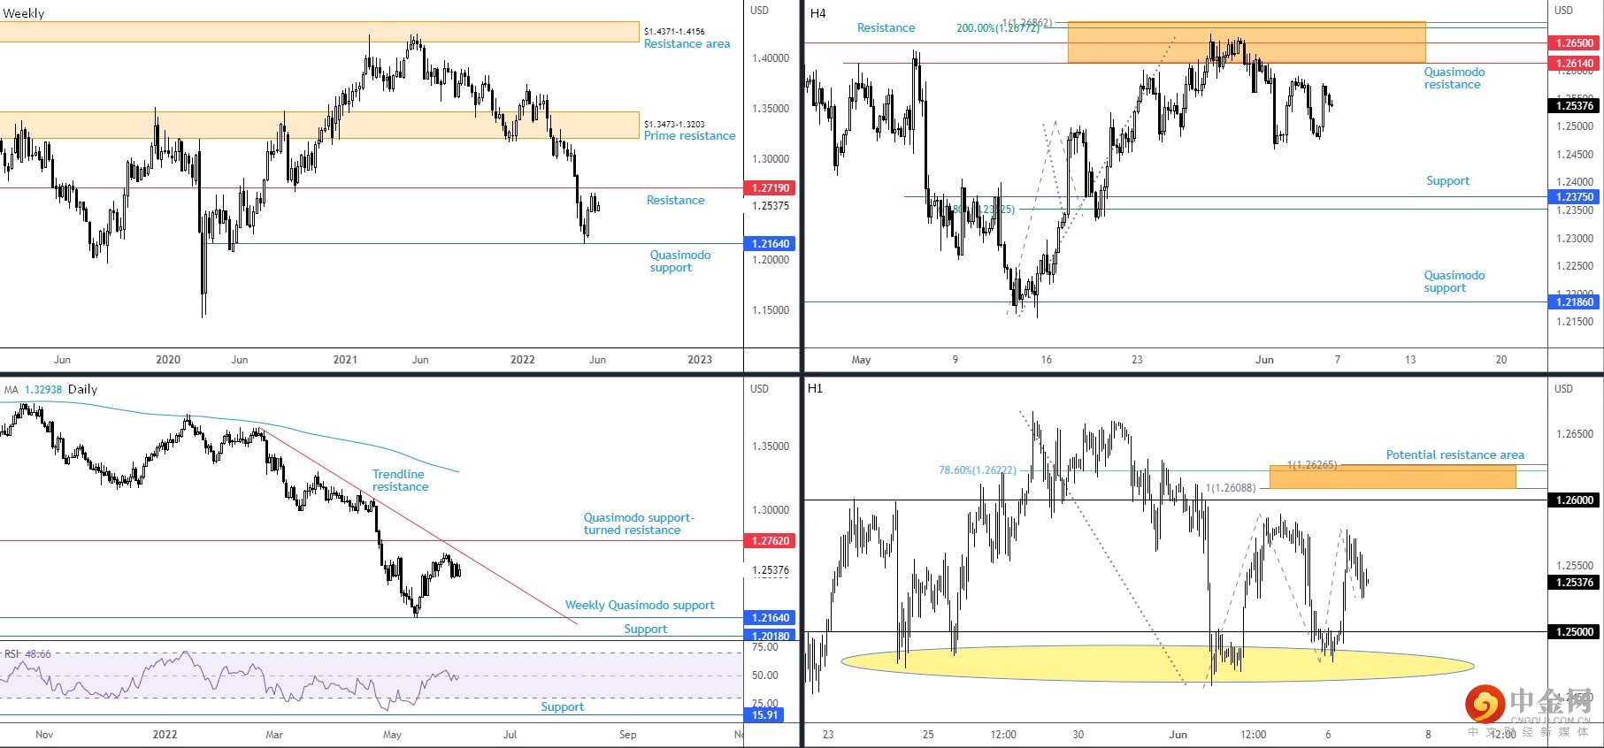
Task: Click the orange resistance zone on H4 chart
Action: point(1247,42)
